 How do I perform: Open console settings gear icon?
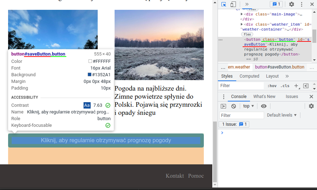coord(311,106)
